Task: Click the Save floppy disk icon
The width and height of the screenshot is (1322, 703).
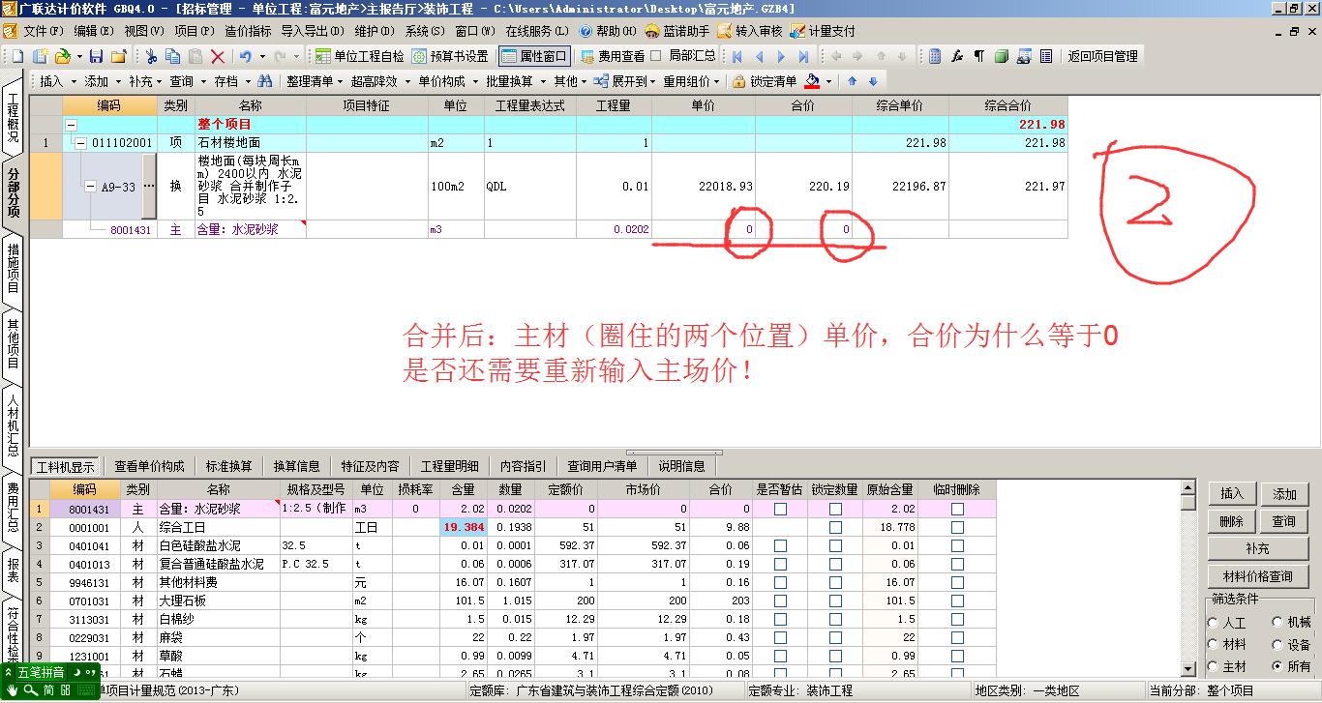Action: [x=96, y=57]
